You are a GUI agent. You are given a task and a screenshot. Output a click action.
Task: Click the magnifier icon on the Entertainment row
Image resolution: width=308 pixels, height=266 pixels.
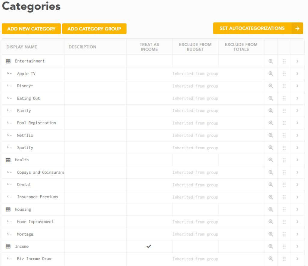click(270, 61)
